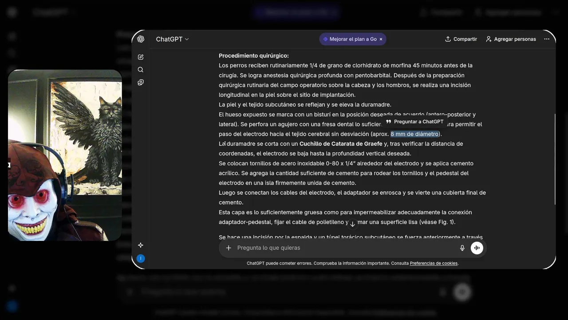Start voice mode with the white waveform button
Screen dimensions: 568x320
click(x=477, y=248)
